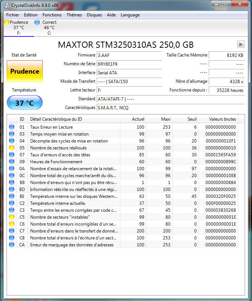Click the Interface field Serial ATA
The width and height of the screenshot is (252, 301).
point(129,73)
